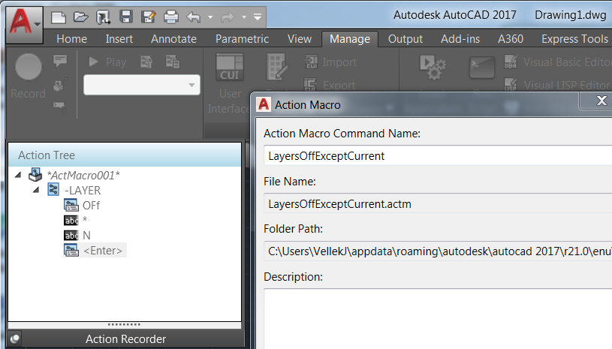Expand the Quick Access Toolbar customize menu
612x349 pixels.
[x=258, y=16]
